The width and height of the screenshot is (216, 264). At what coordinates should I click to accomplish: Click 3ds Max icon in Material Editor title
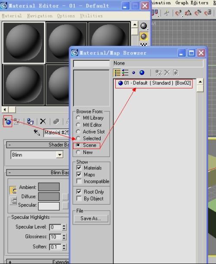[4, 6]
